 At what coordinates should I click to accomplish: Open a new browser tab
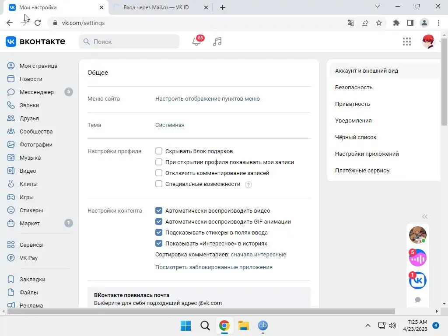(223, 7)
